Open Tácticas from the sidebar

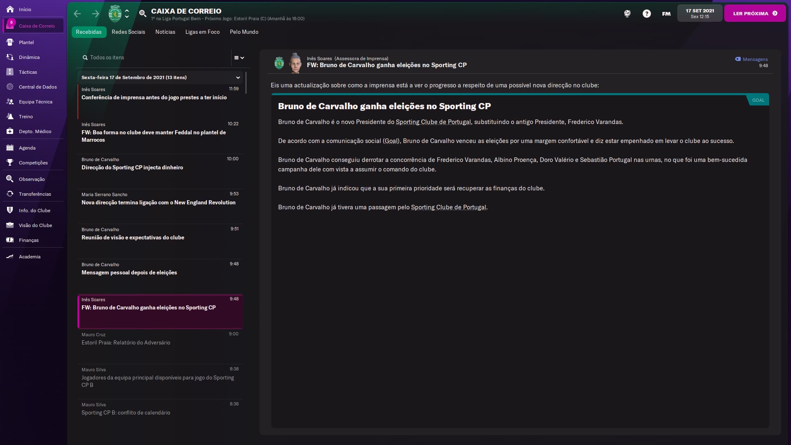(28, 72)
